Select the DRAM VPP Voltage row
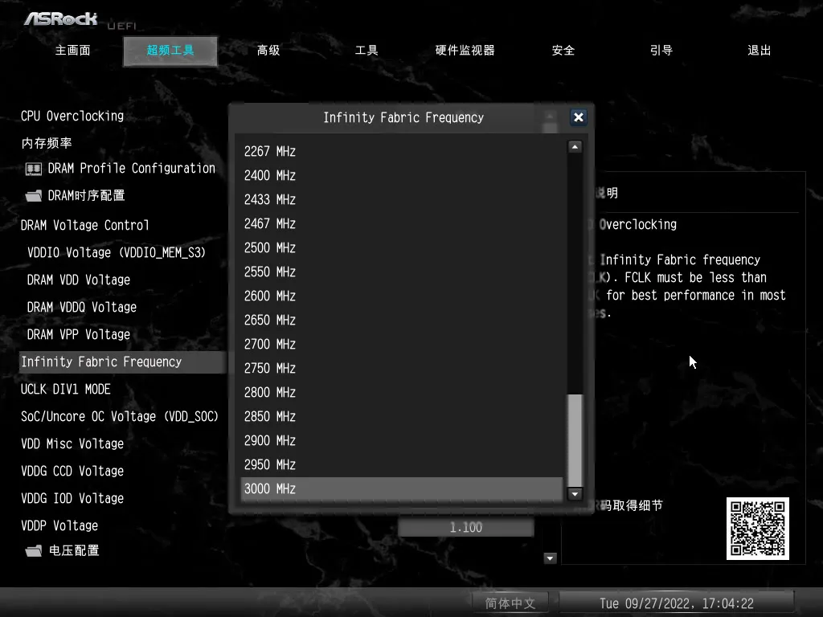Image resolution: width=823 pixels, height=617 pixels. pyautogui.click(x=78, y=335)
